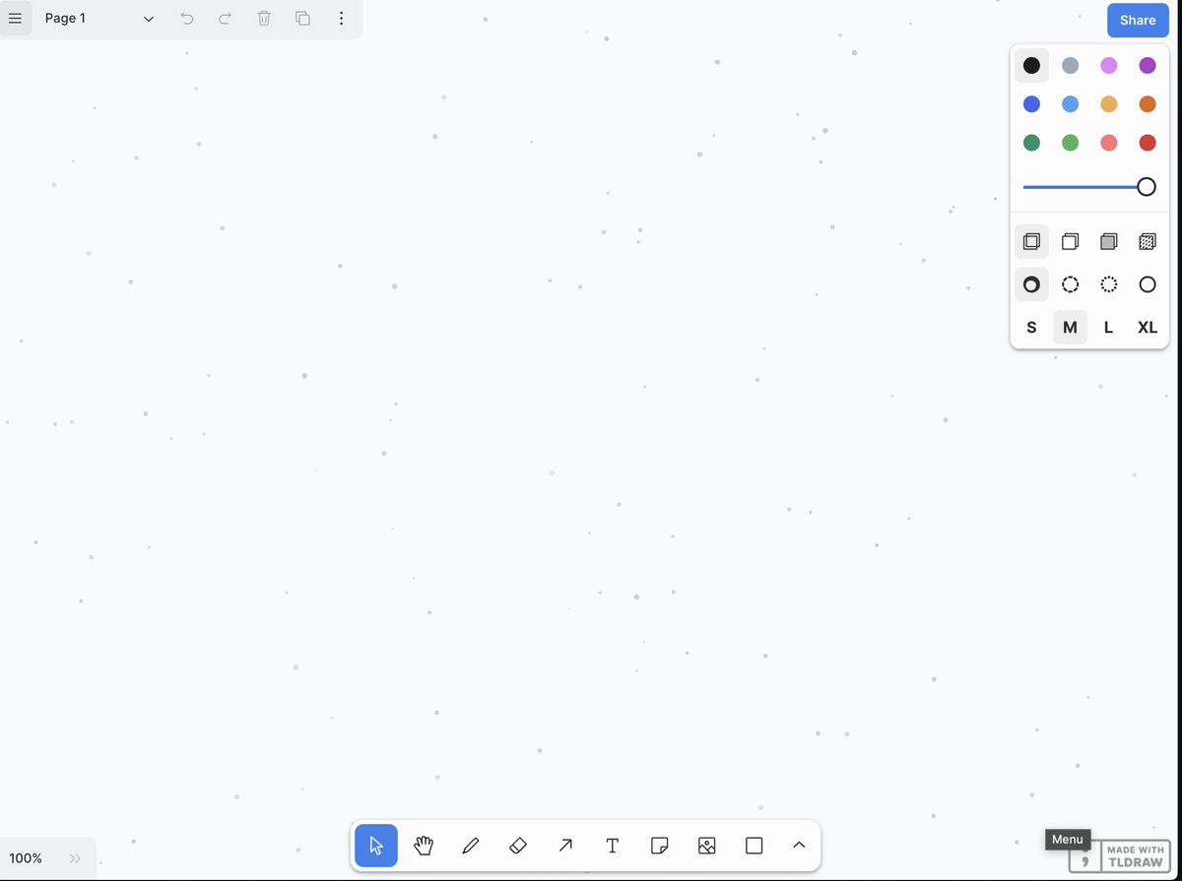The image size is (1182, 881).
Task: Click the undo arrow icon
Action: pos(187,19)
